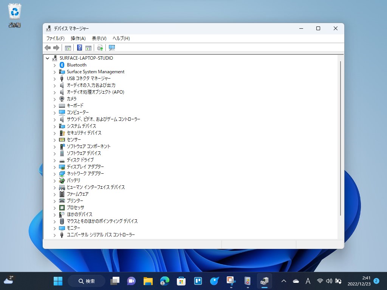Click the 検索 search box on taskbar

[x=87, y=281]
